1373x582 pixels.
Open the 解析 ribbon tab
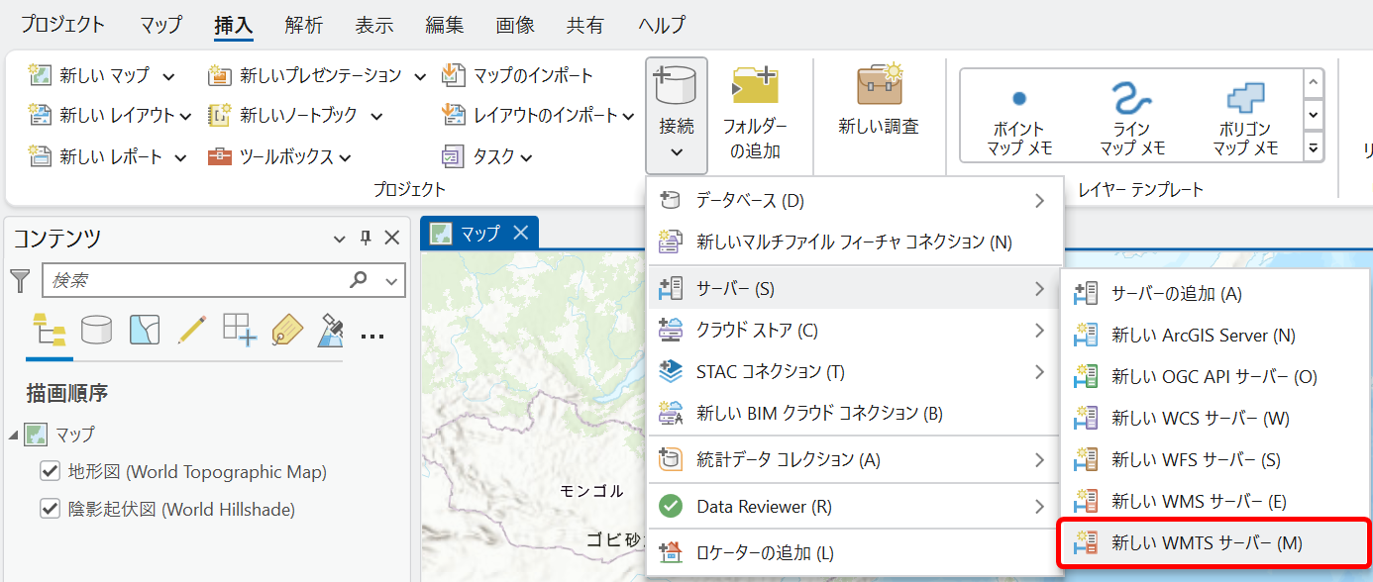pos(303,26)
